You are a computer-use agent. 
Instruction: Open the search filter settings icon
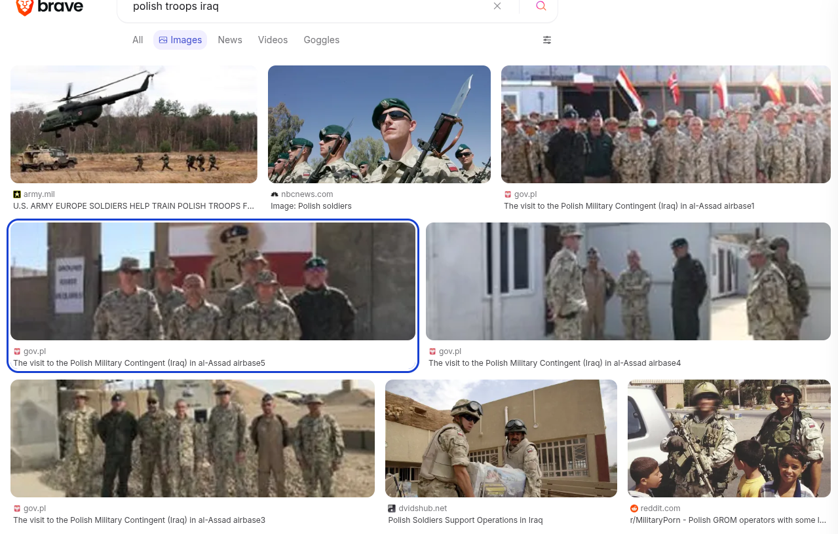[547, 40]
